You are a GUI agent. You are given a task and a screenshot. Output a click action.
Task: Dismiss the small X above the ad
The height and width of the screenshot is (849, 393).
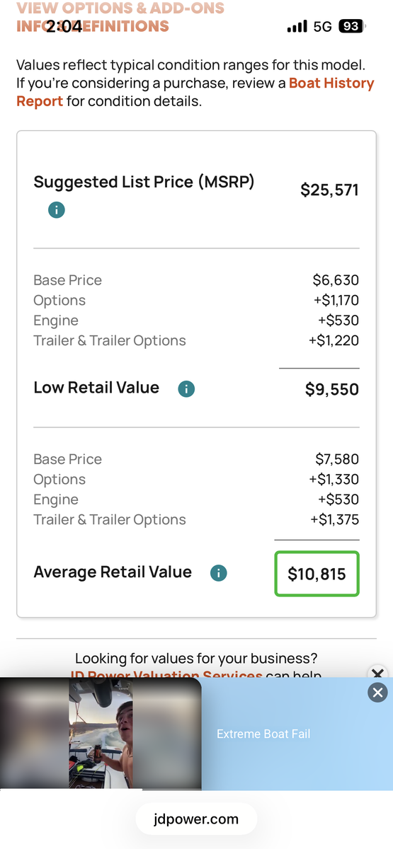[377, 674]
